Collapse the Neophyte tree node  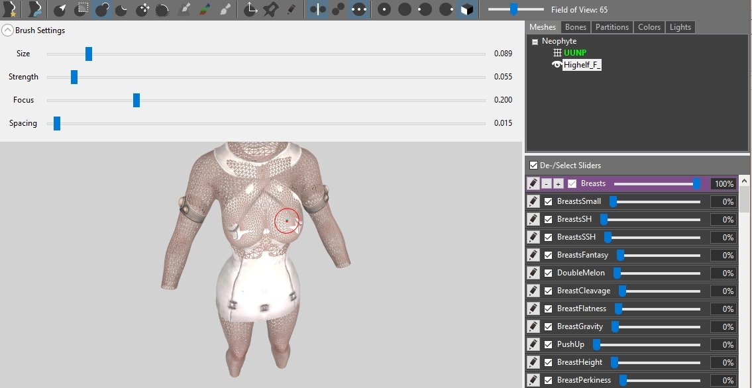pyautogui.click(x=535, y=42)
